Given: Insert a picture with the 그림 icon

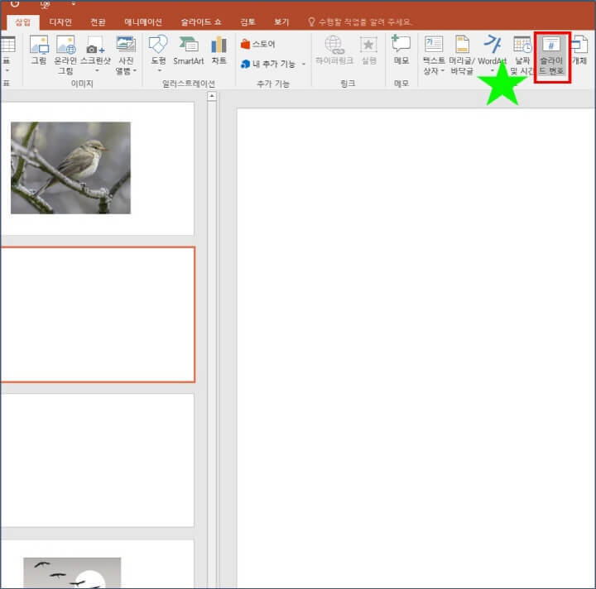Looking at the screenshot, I should coord(39,50).
